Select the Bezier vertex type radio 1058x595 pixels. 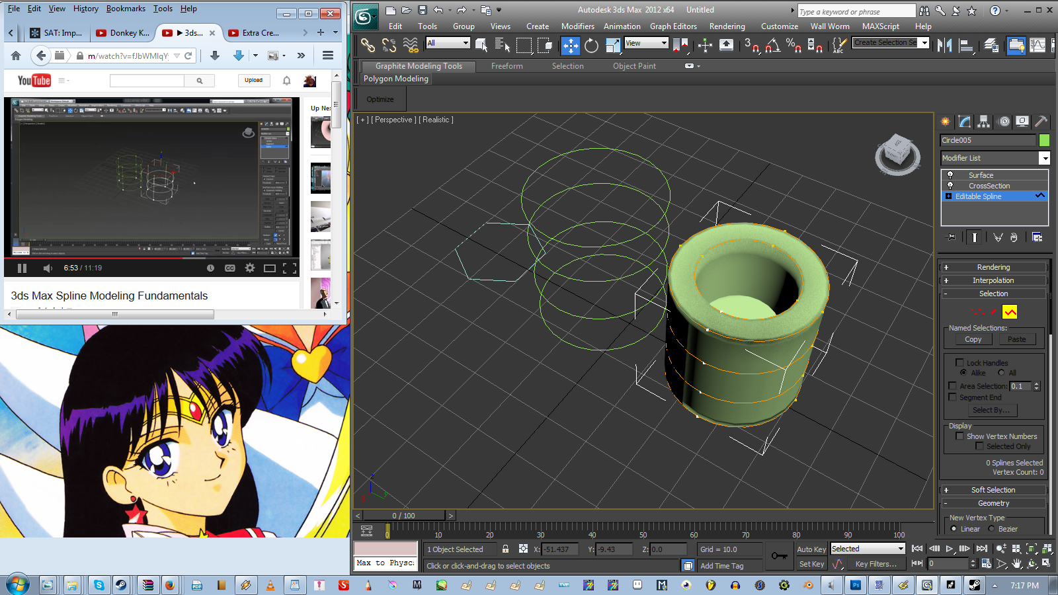pos(991,529)
